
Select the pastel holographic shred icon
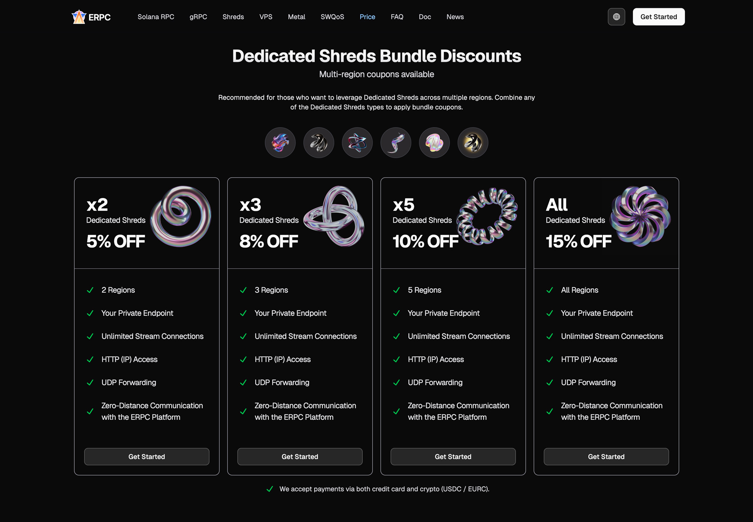[x=434, y=143]
